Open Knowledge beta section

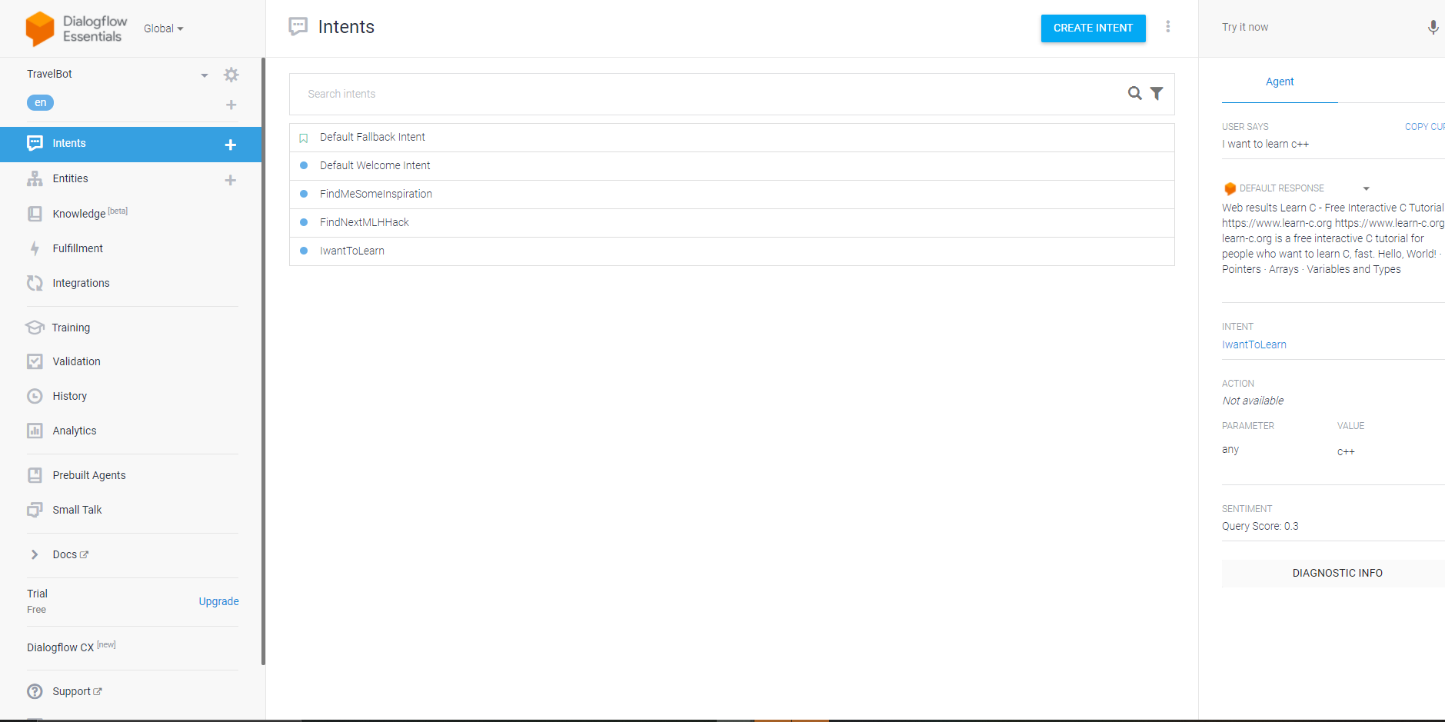coord(90,213)
